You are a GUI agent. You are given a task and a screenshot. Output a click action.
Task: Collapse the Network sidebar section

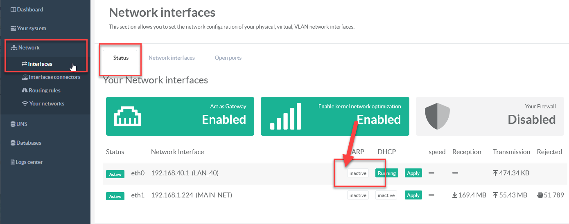pyautogui.click(x=29, y=48)
